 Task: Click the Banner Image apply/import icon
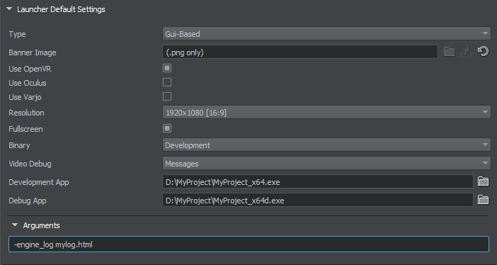coord(466,52)
